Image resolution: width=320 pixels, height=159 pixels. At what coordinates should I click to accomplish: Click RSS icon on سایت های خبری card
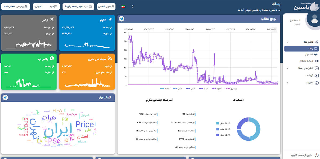pyautogui.click(x=110, y=59)
